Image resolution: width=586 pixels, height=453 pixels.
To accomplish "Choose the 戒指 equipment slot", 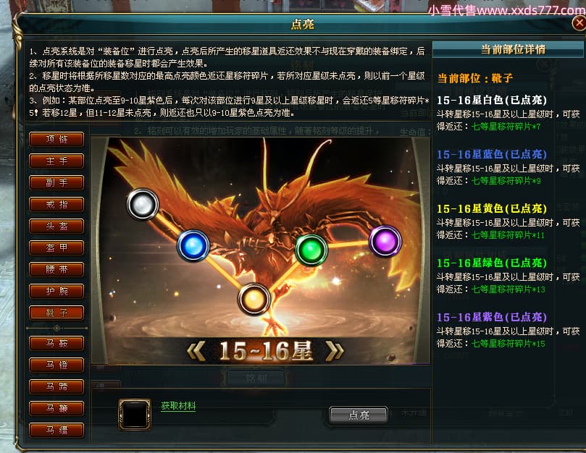I will pos(56,204).
